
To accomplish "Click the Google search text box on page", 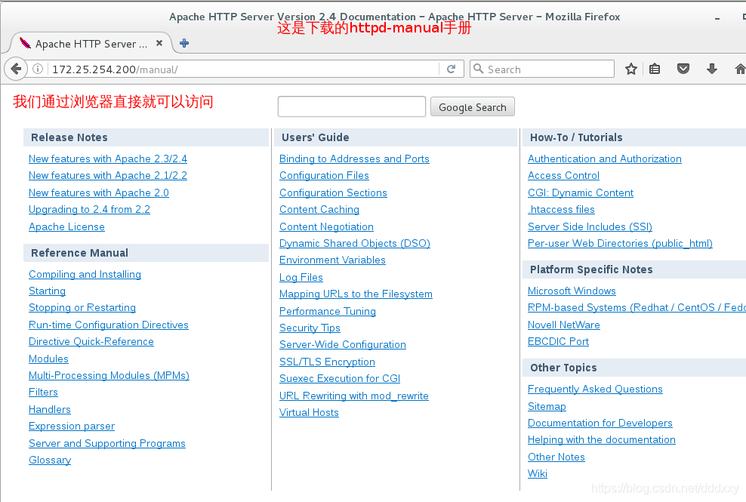I will 352,106.
